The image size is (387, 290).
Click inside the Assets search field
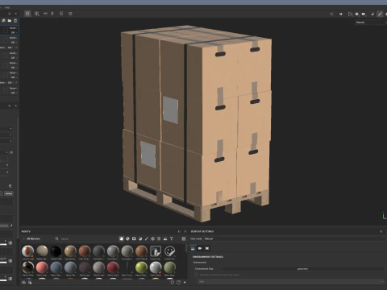(86, 238)
